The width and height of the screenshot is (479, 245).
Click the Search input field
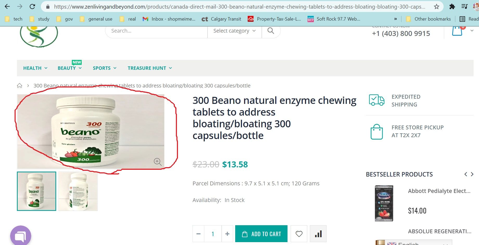[x=156, y=31]
